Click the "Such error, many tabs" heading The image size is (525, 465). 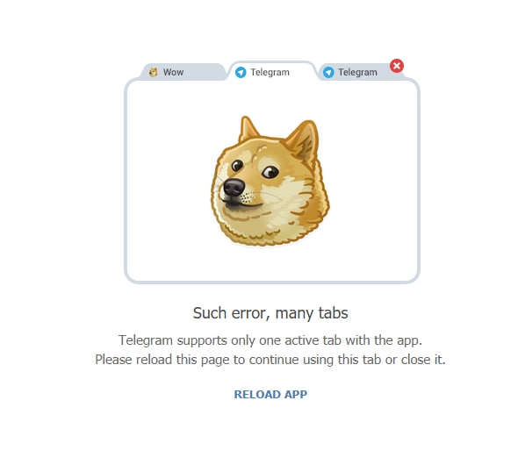point(270,313)
